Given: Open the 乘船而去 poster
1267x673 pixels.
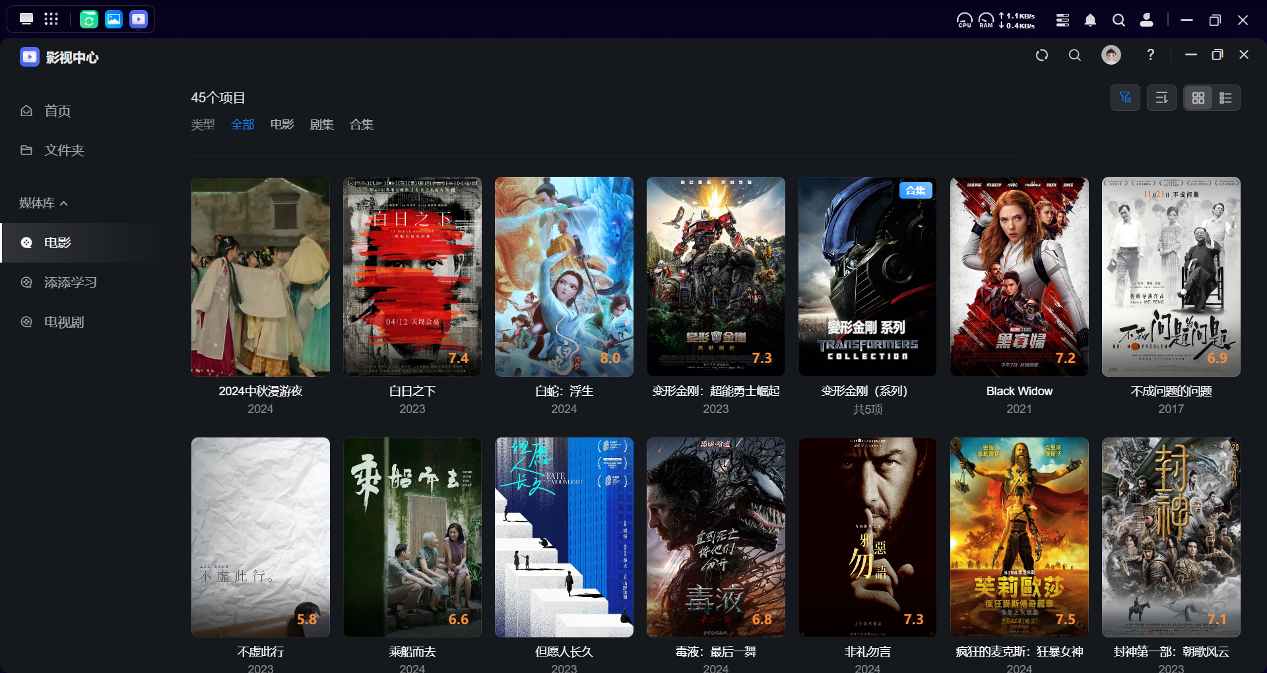Looking at the screenshot, I should 412,537.
